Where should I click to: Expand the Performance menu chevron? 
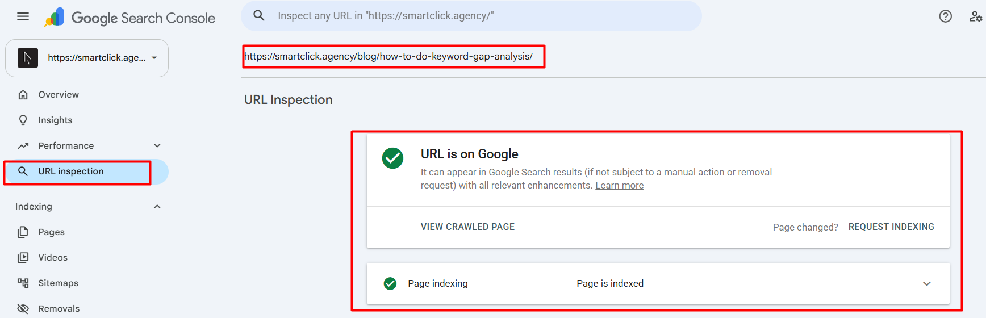click(x=157, y=146)
